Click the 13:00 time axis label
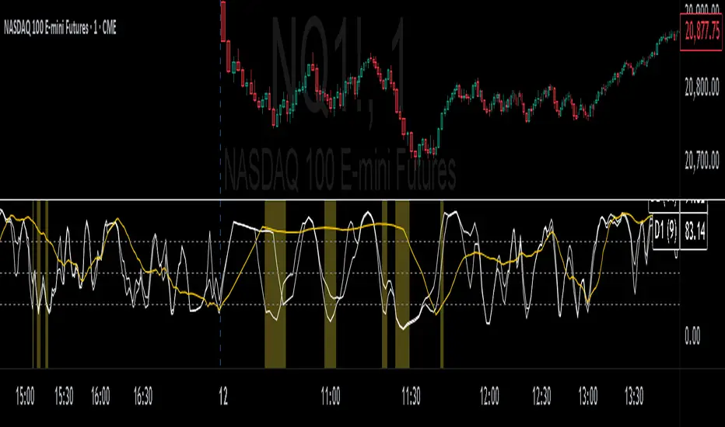Screen dimensions: 725x427 (588, 396)
